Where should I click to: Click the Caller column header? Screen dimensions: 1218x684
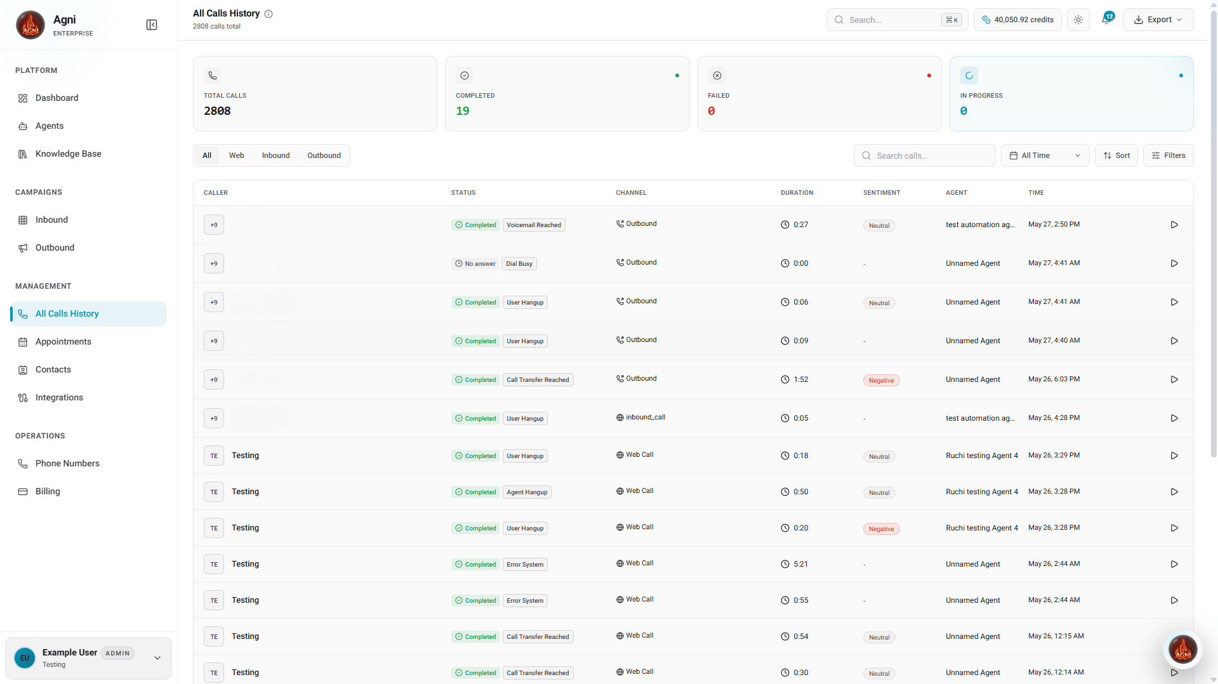tap(216, 193)
